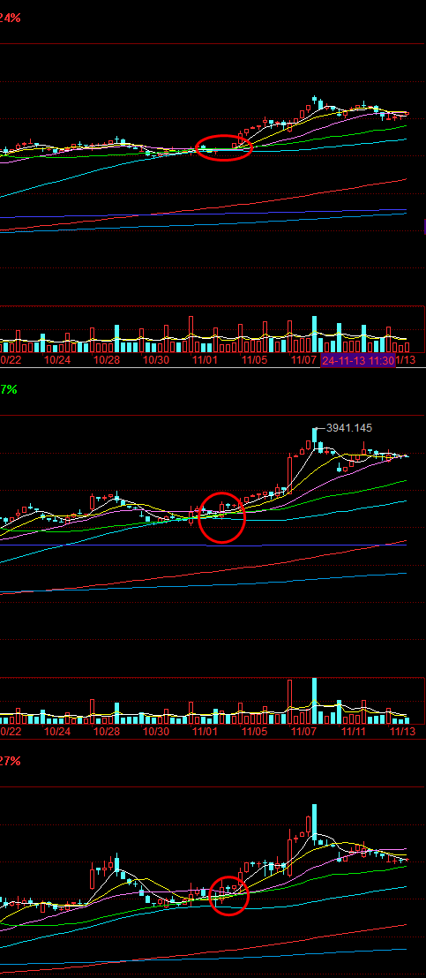
Task: Select the 10/24 date on the top chart axis
Action: click(57, 360)
